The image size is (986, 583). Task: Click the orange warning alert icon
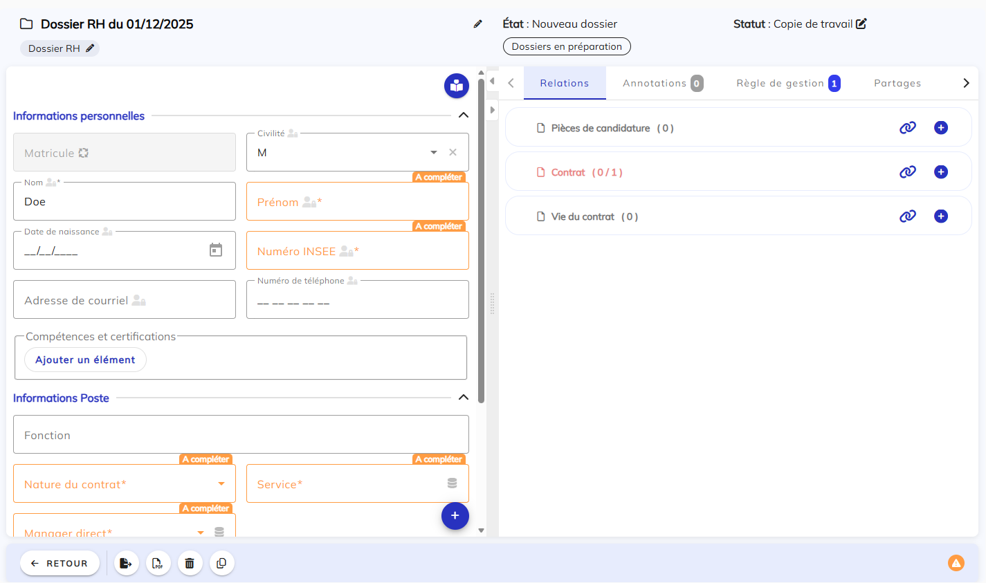[956, 563]
